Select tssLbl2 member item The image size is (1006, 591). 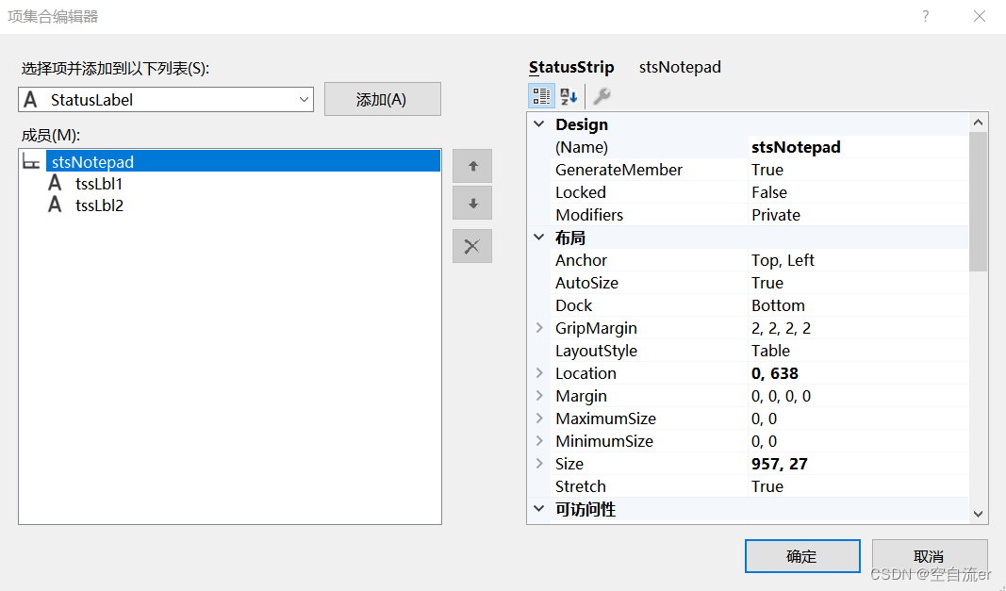[x=99, y=205]
